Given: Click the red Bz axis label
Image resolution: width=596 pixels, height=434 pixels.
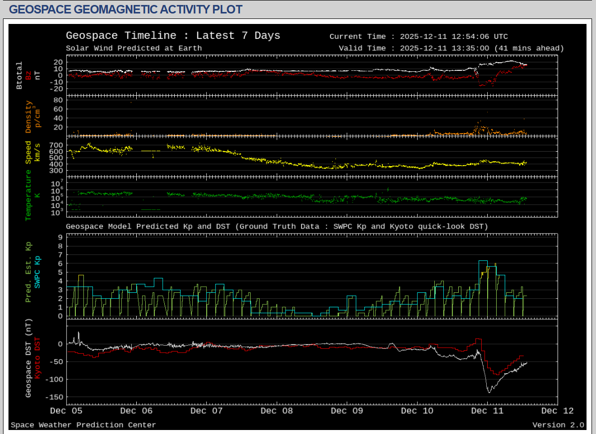Looking at the screenshot, I should click(28, 75).
